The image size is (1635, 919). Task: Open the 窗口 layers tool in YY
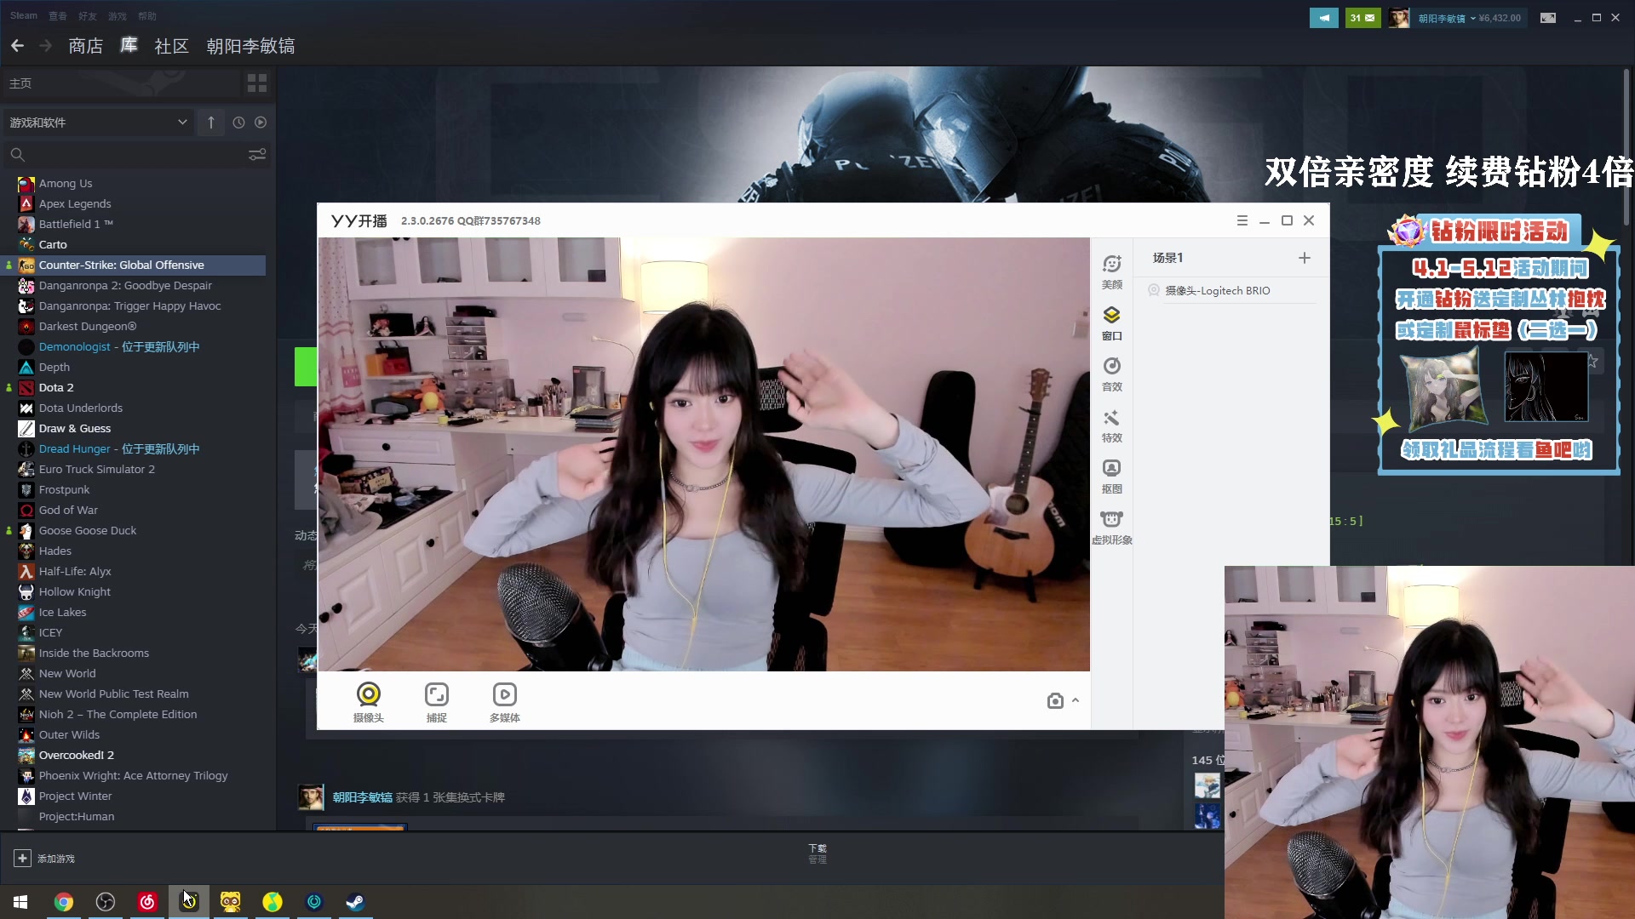tap(1111, 323)
